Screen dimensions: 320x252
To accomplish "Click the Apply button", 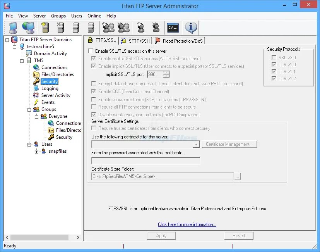I will coord(161,236).
